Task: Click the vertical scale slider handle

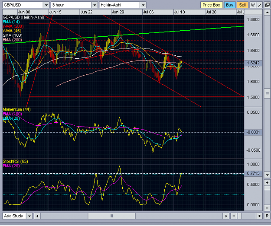Action: click(x=267, y=93)
